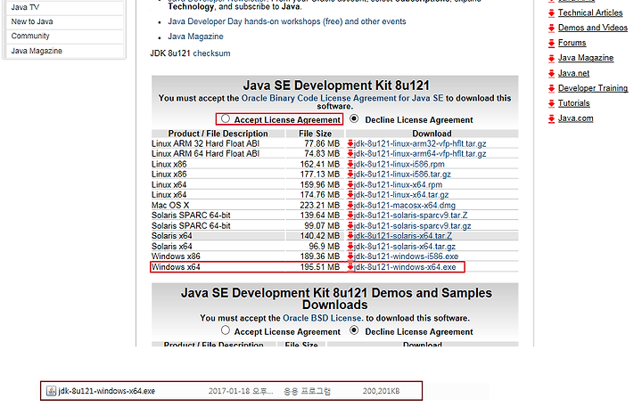
Task: Click download arrow icon for linux-arm32-vfp-hflt.tar.gz
Action: pos(350,144)
